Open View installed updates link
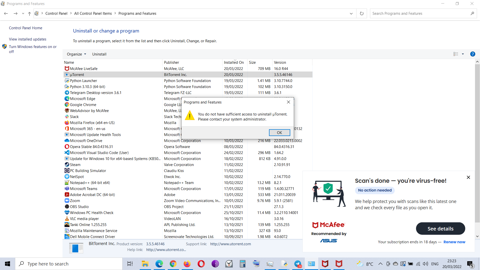This screenshot has height=270, width=480. click(x=27, y=39)
